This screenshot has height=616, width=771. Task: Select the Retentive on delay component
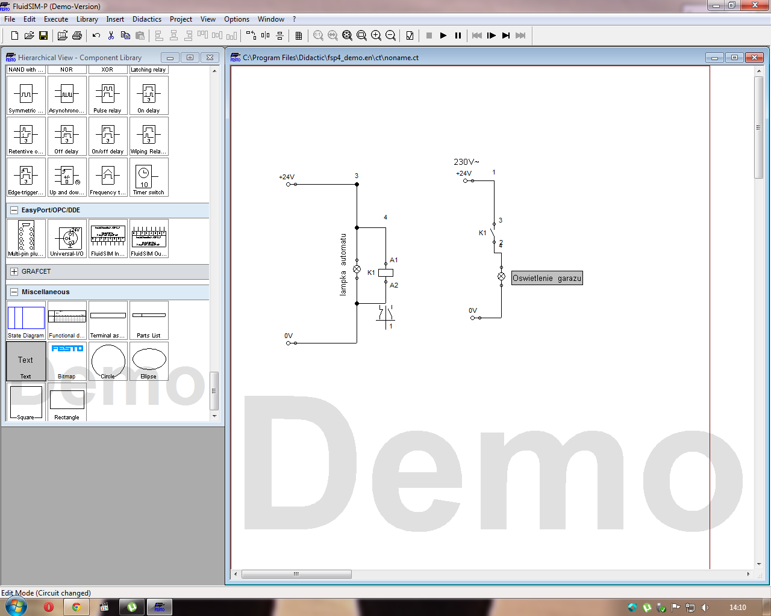click(x=26, y=137)
